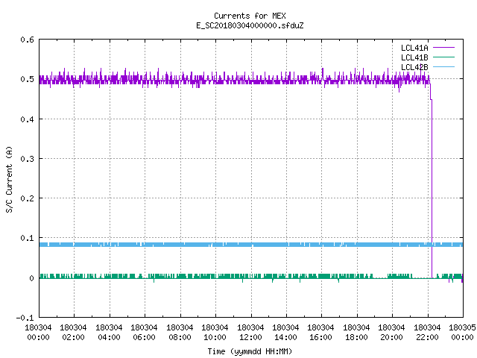The height and width of the screenshot is (358, 477).
Task: Click the y-axis label 'S/C Current (A)'
Action: pyautogui.click(x=10, y=180)
